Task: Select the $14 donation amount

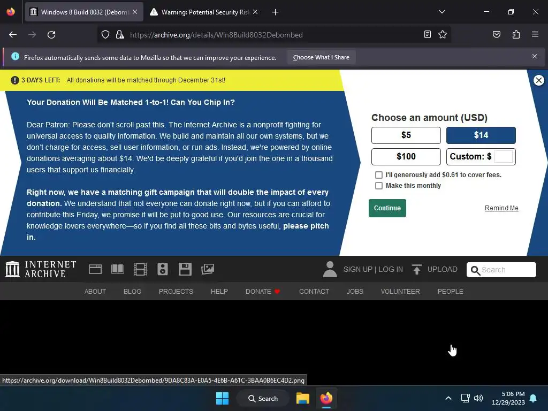Action: 481,135
